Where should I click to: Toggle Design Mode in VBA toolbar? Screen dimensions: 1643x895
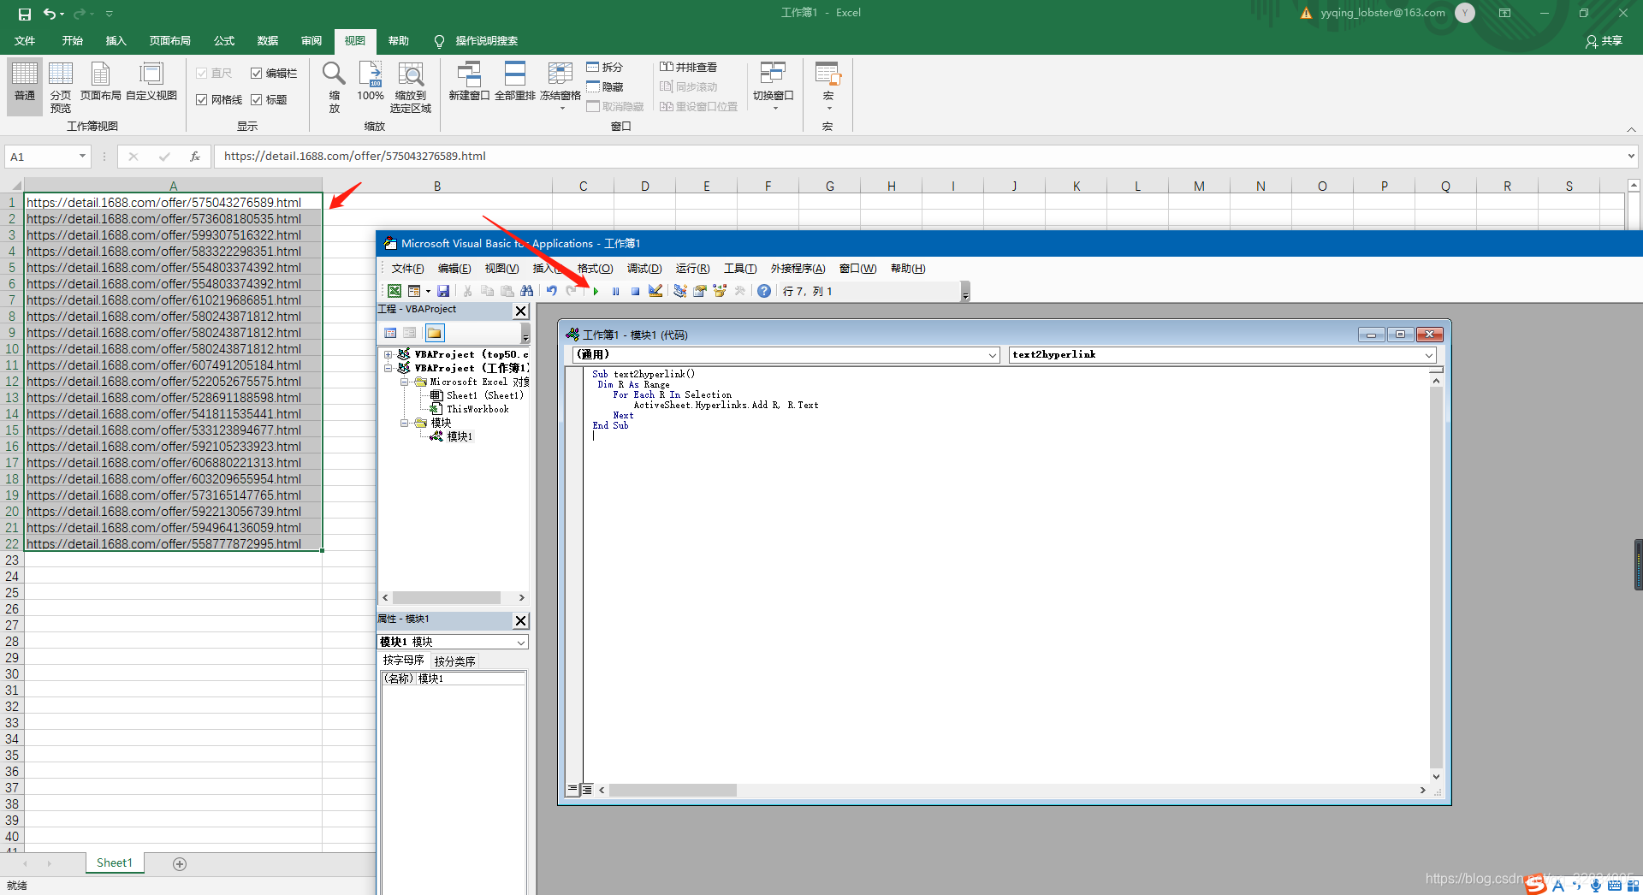coord(655,291)
